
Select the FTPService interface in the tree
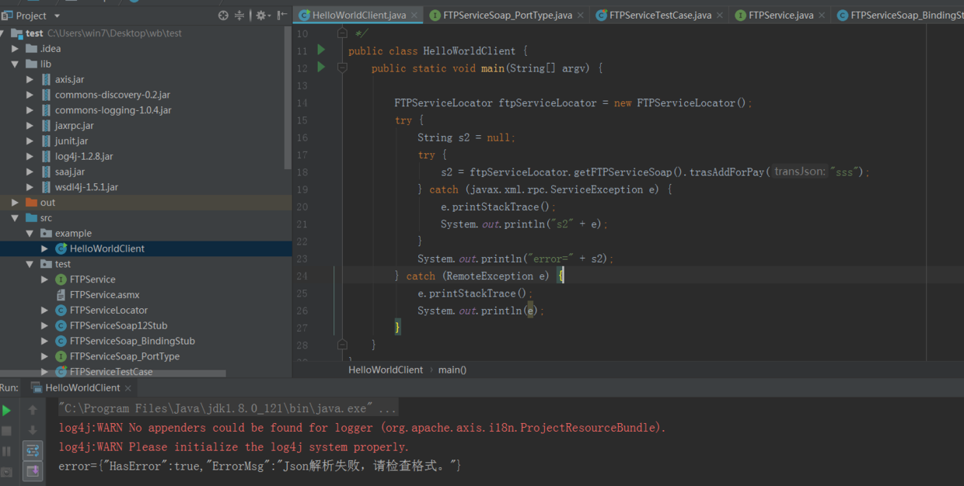click(92, 279)
